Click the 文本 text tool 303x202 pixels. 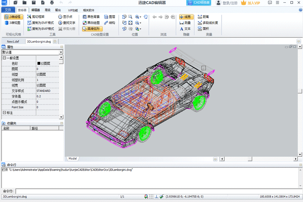click(x=185, y=29)
